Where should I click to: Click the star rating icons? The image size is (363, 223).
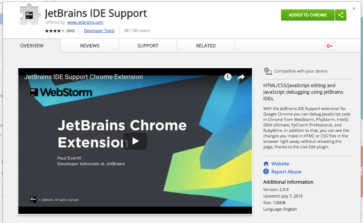[55, 31]
